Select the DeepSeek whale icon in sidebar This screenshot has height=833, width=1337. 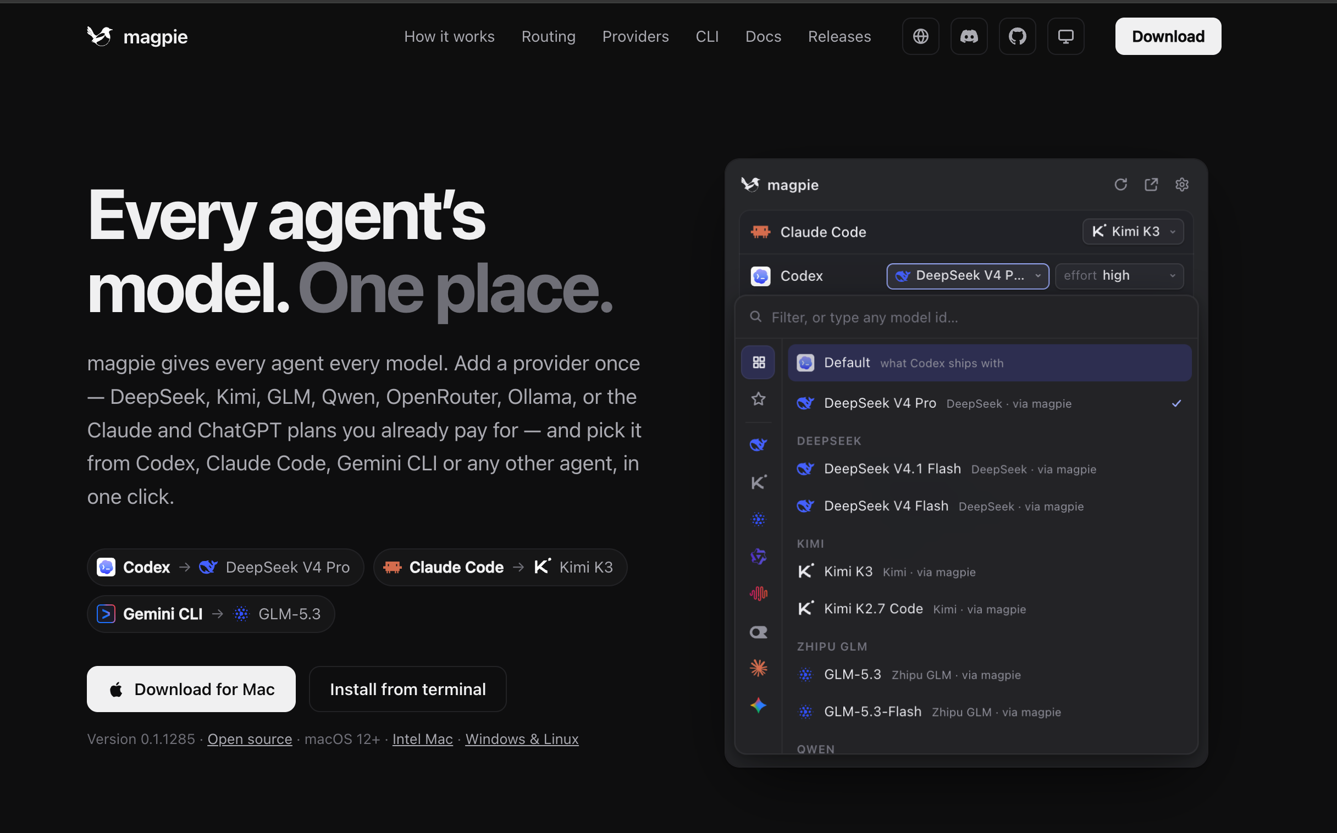pyautogui.click(x=758, y=445)
